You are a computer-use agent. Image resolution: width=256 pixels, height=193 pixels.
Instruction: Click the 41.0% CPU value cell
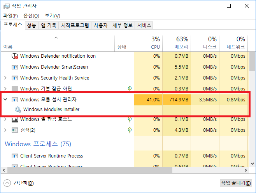148,100
